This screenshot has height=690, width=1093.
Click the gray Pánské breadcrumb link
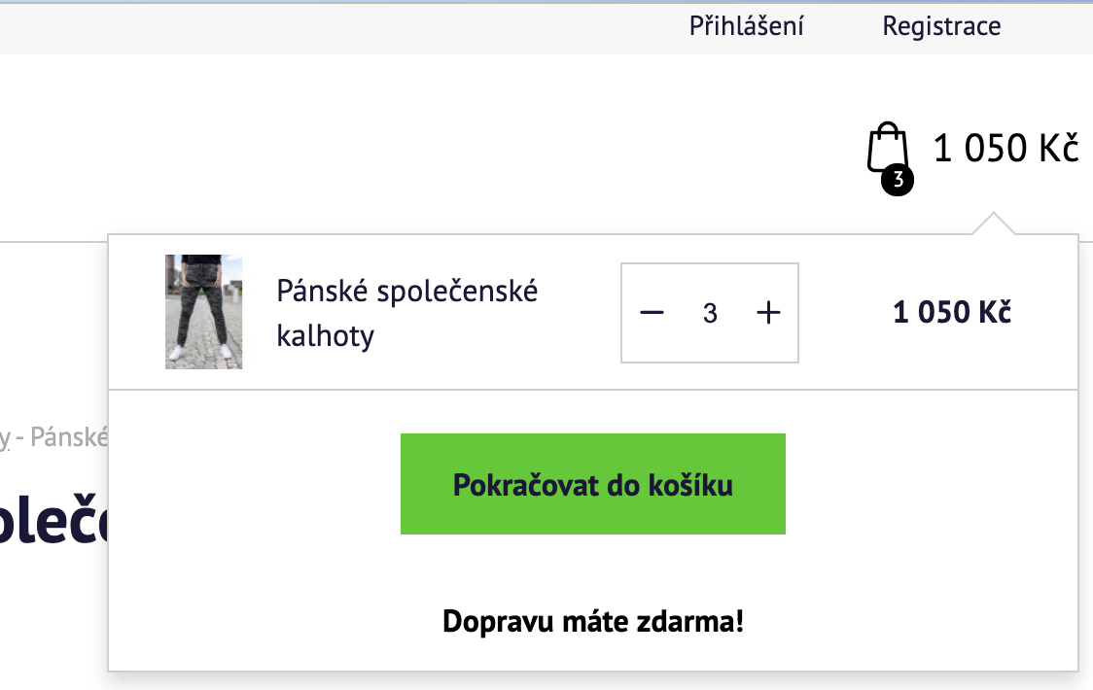(68, 437)
